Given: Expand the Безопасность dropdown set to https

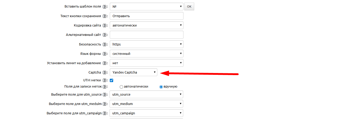Looking at the screenshot, I should coord(146,44).
